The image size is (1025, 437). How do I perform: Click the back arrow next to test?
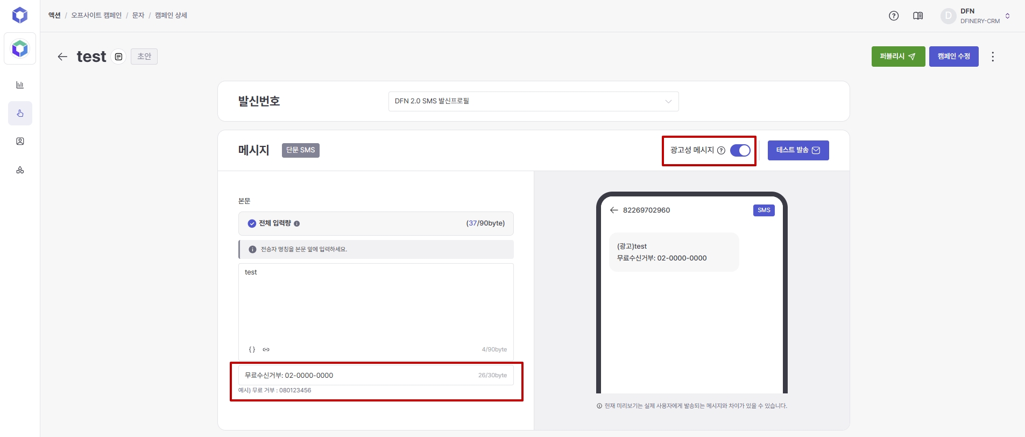pos(62,57)
